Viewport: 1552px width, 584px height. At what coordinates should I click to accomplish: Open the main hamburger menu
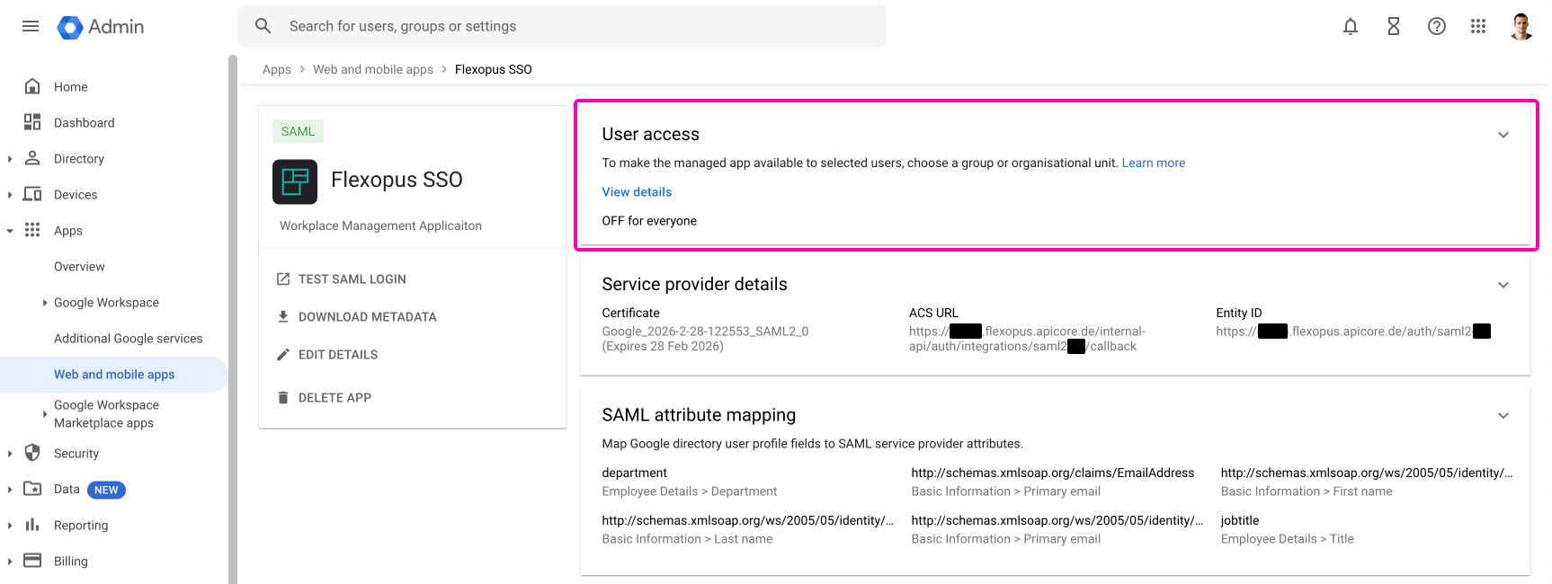click(31, 26)
